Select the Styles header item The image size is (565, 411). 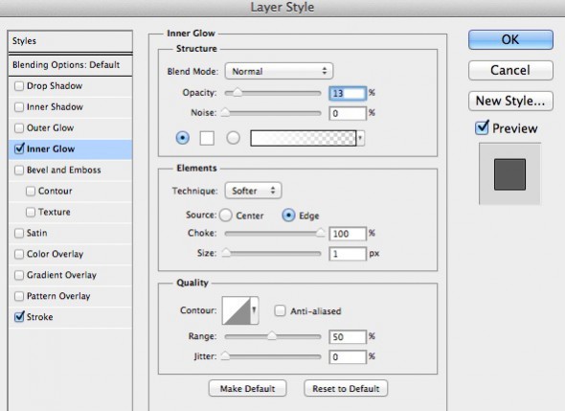(70, 41)
